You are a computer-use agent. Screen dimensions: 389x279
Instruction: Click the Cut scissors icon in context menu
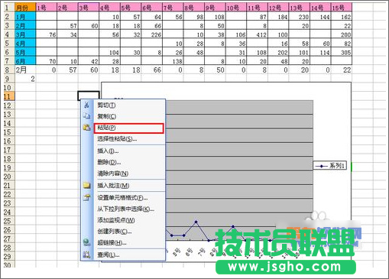click(86, 105)
